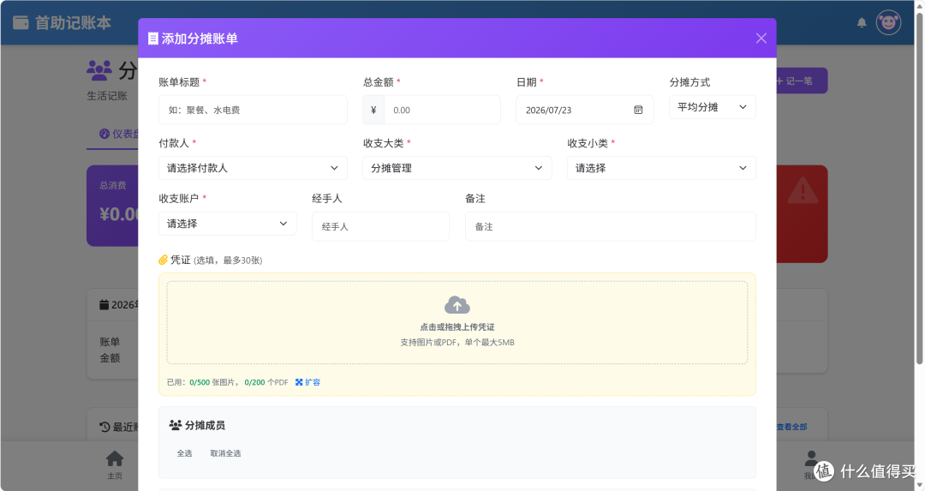Image resolution: width=925 pixels, height=491 pixels.
Task: Click the 总金额 amount field
Action: [442, 110]
